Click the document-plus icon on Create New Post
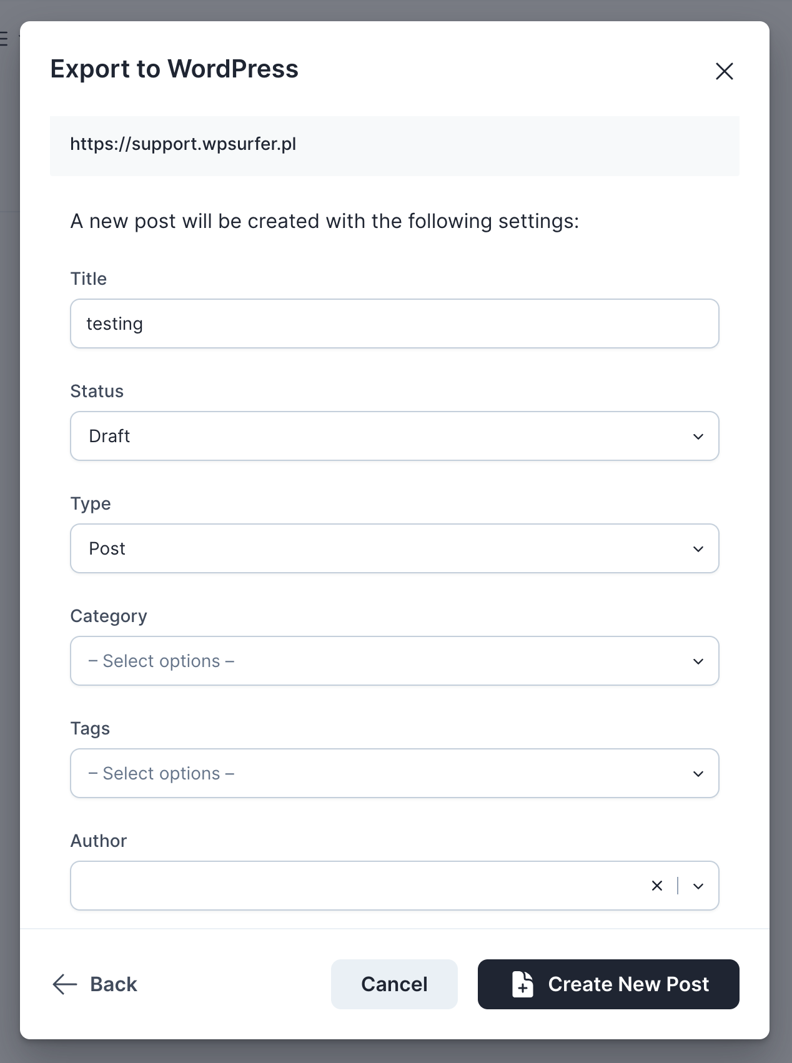 coord(523,984)
